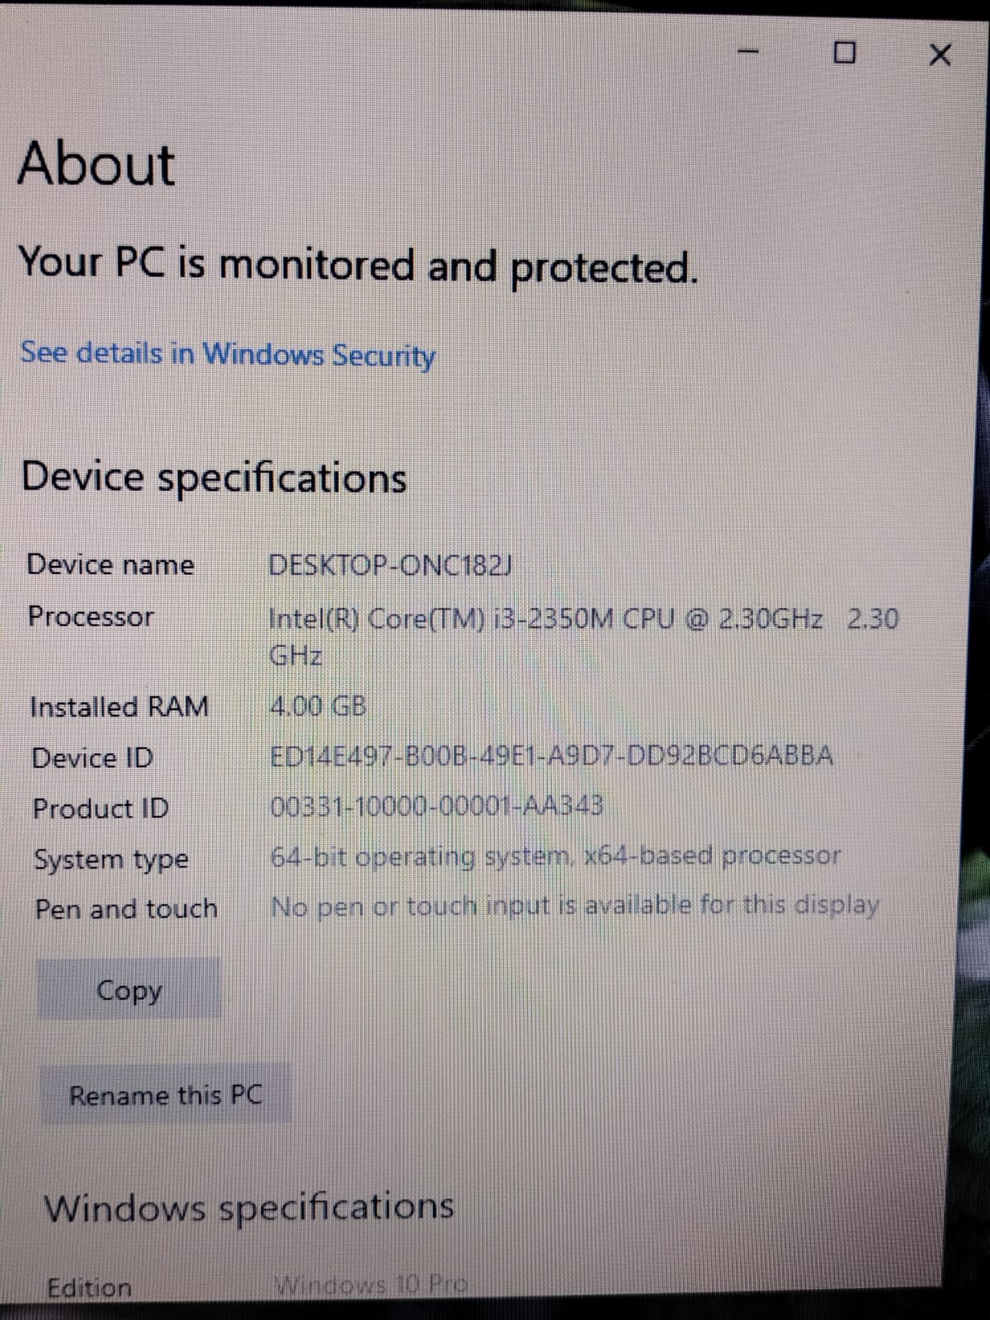Screen dimensions: 990x1320
Task: Maximize the Settings window
Action: point(844,54)
